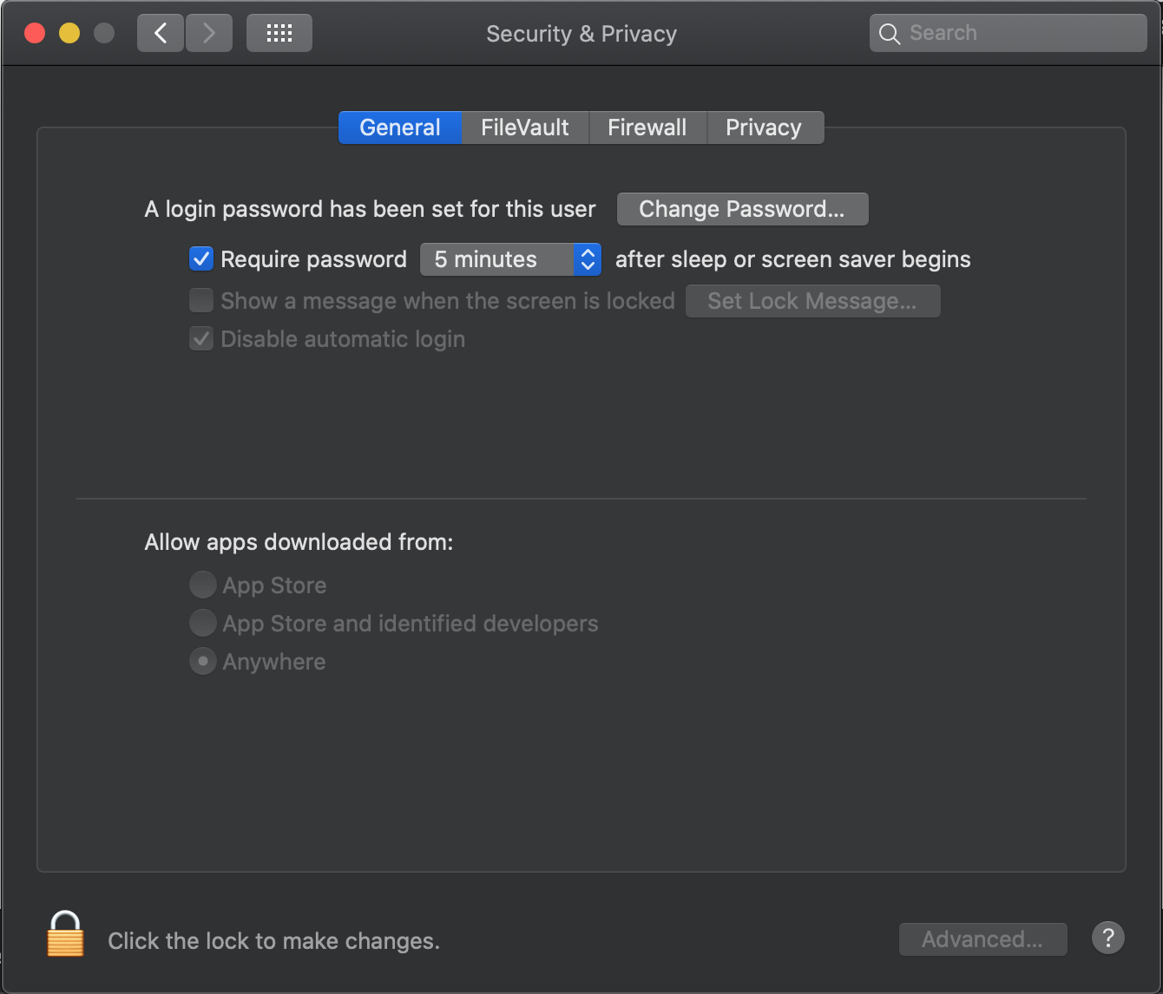Click the lock icon to make changes
This screenshot has width=1163, height=994.
65,934
